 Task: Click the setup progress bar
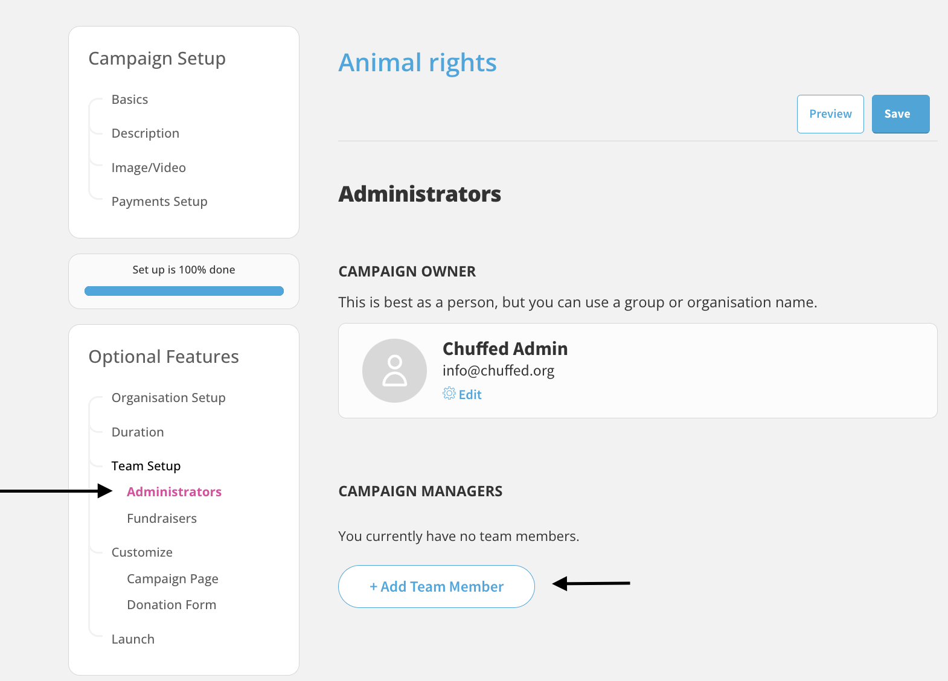184,291
